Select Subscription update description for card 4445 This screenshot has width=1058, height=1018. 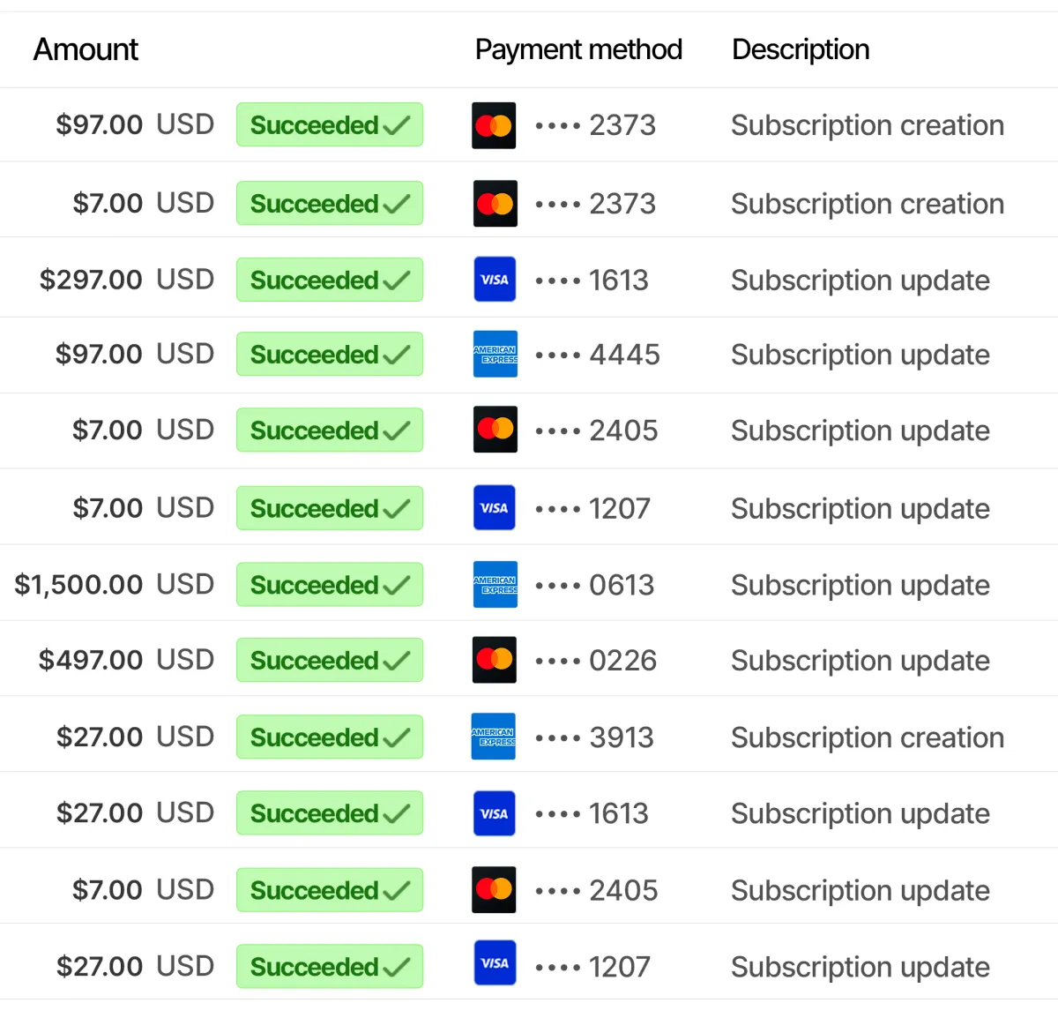(x=861, y=355)
